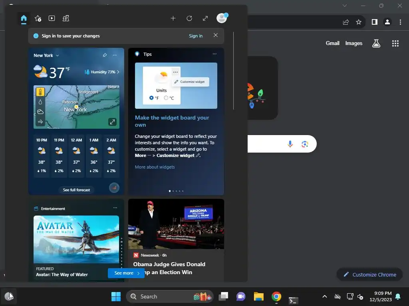Image resolution: width=409 pixels, height=306 pixels.
Task: Open the weather bird mascot icon
Action: 114,188
